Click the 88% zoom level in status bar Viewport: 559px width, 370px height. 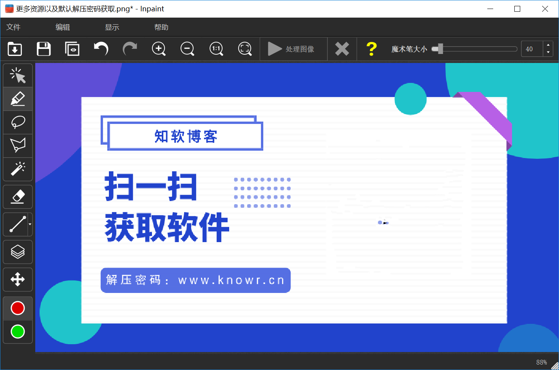(x=541, y=362)
